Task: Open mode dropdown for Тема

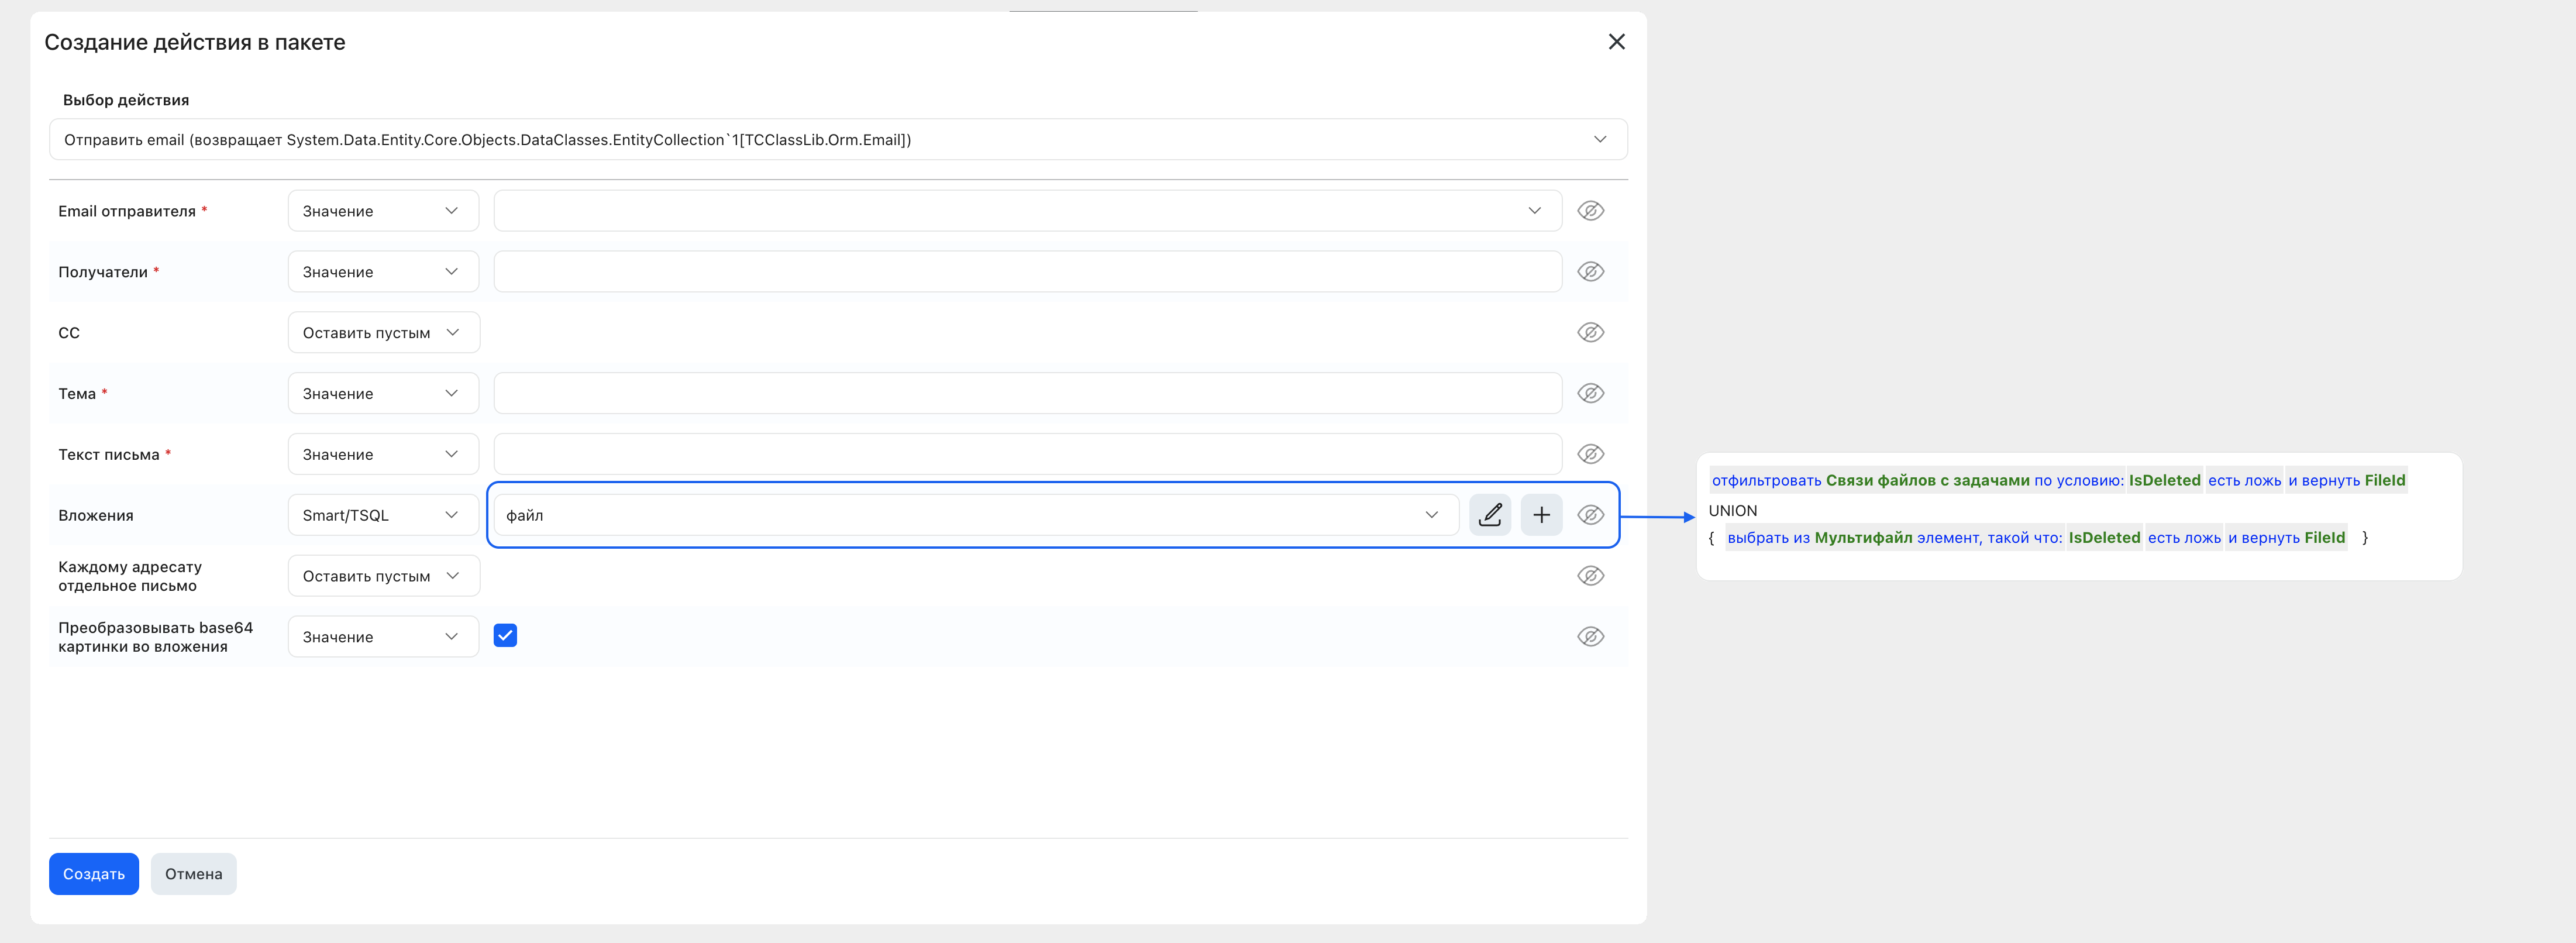Action: pyautogui.click(x=383, y=394)
